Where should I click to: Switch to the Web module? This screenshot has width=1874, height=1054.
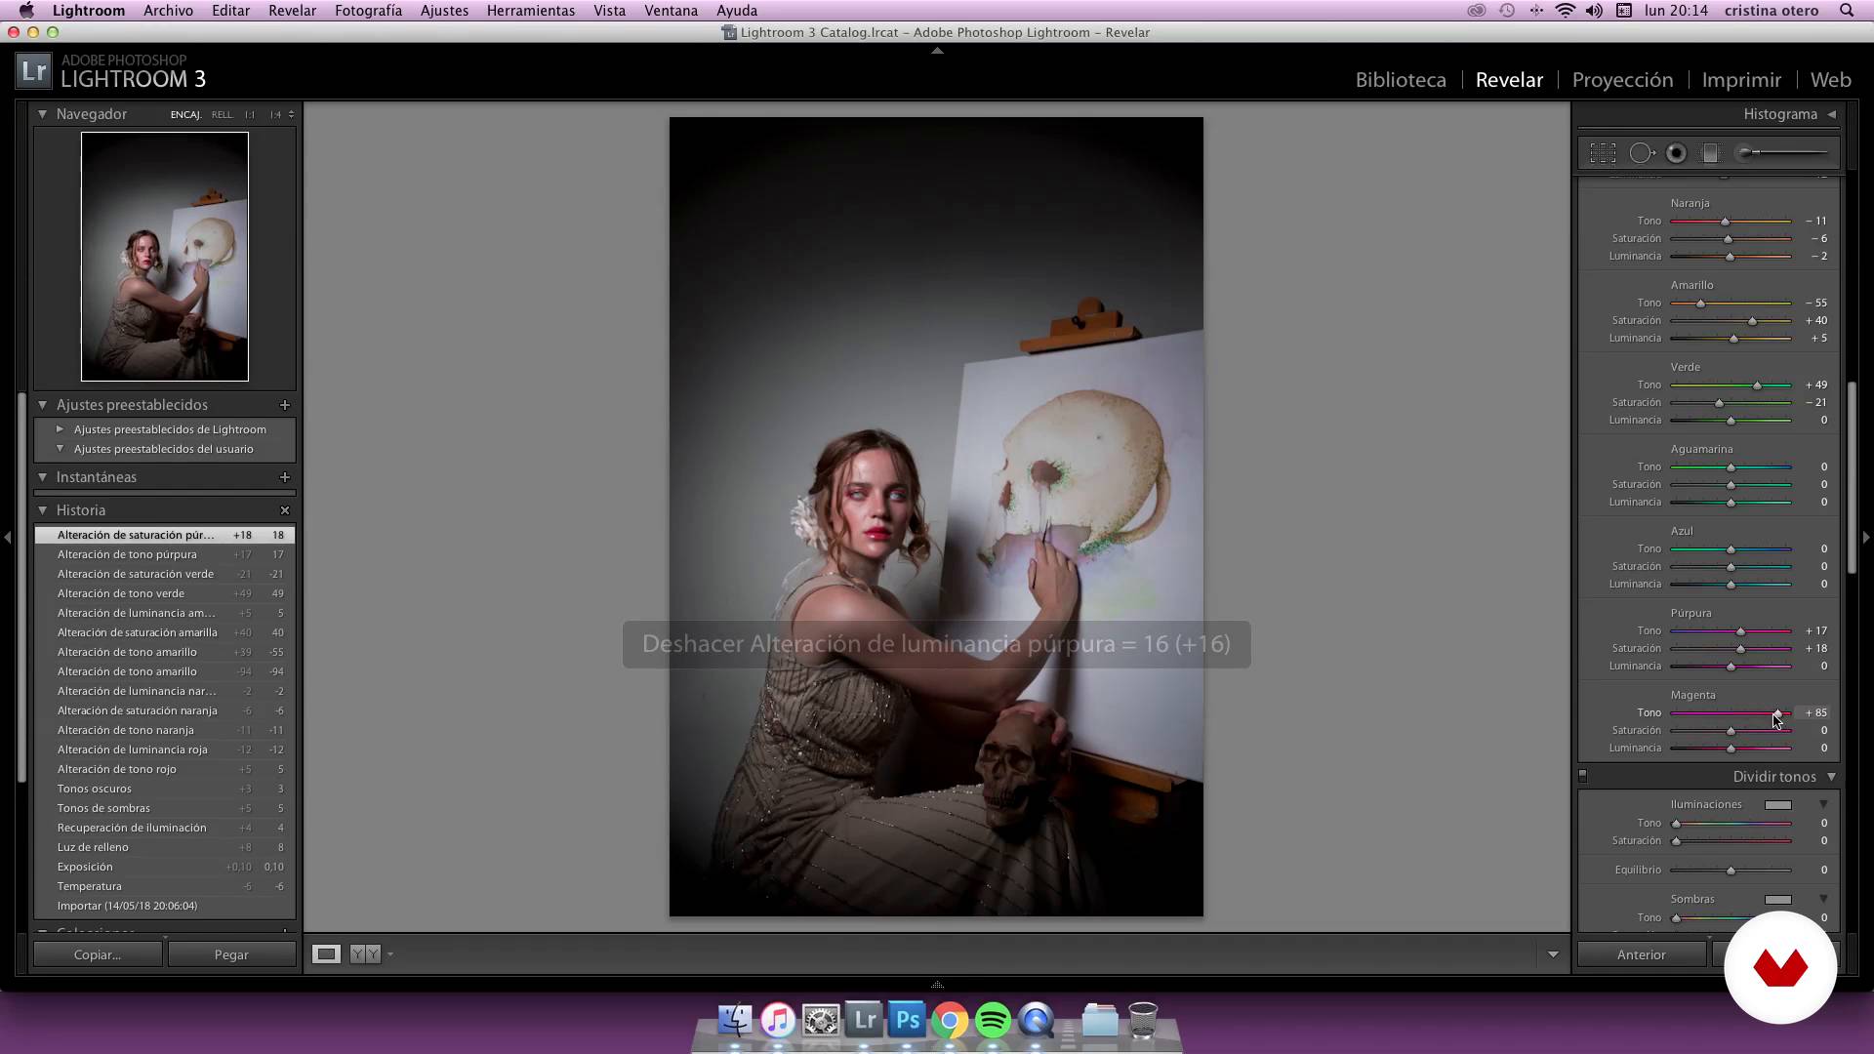point(1830,80)
